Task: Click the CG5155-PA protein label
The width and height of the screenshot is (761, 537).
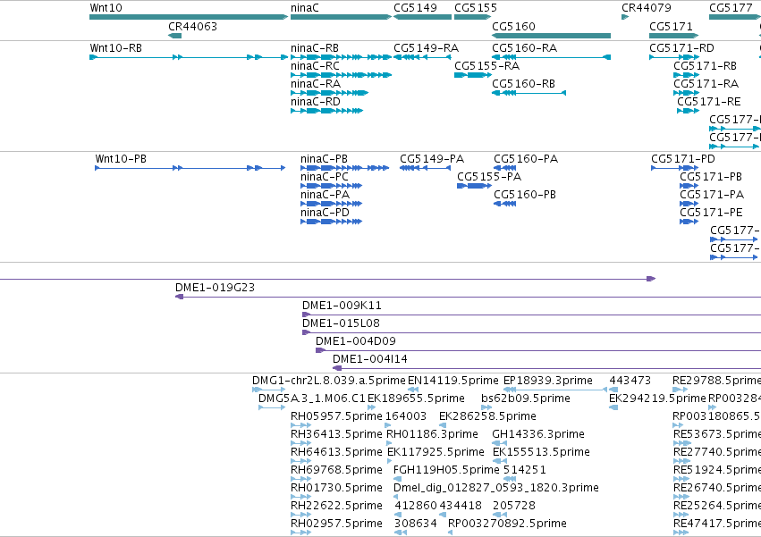Action: 489,177
